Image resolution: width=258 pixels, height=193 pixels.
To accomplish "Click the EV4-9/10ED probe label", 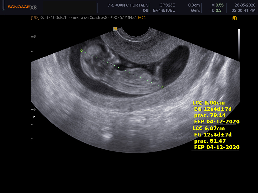I will [164, 11].
